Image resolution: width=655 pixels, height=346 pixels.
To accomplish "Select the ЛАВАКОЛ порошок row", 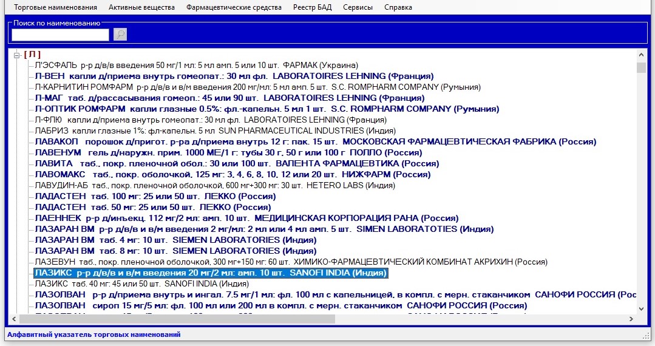I will [x=316, y=141].
